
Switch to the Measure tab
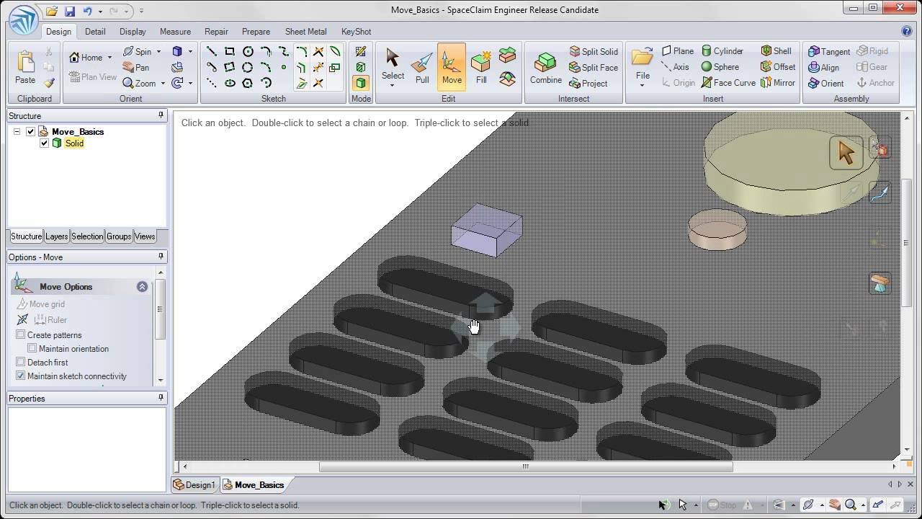pos(175,31)
